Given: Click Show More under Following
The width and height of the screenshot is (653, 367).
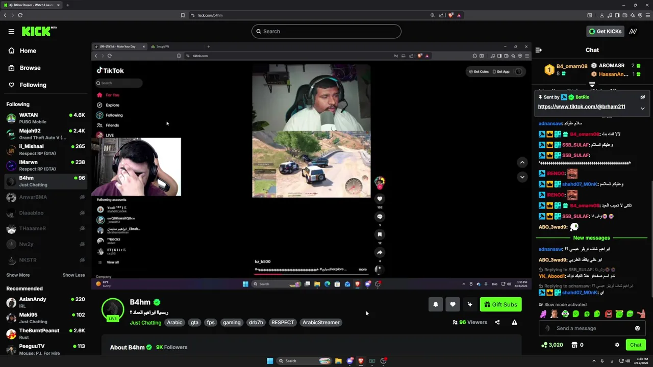Looking at the screenshot, I should point(18,275).
